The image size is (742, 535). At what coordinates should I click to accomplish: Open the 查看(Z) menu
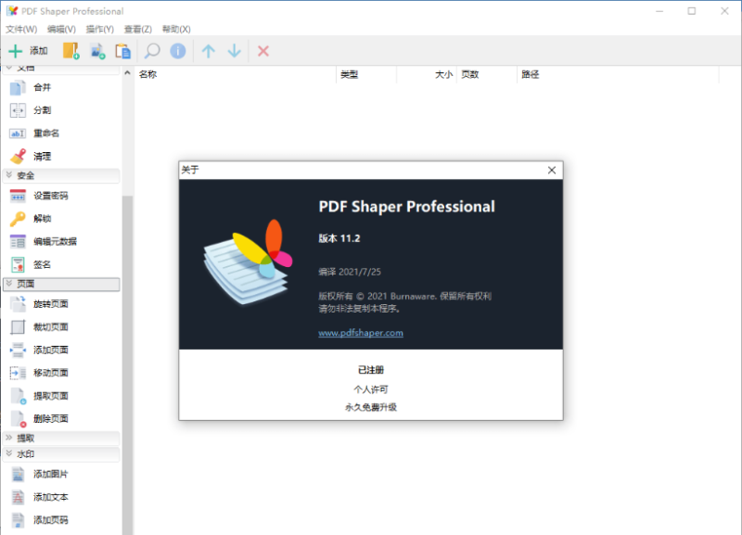pos(137,30)
